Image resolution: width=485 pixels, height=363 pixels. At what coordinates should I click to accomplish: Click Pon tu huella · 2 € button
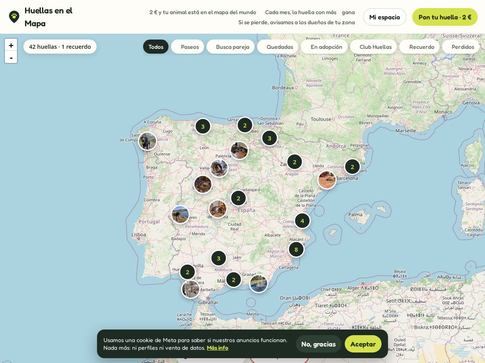[445, 17]
